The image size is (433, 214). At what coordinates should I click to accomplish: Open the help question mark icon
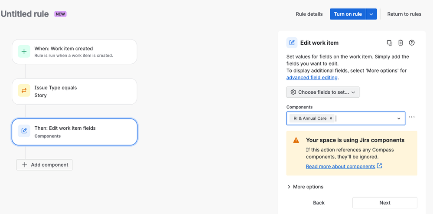(412, 43)
